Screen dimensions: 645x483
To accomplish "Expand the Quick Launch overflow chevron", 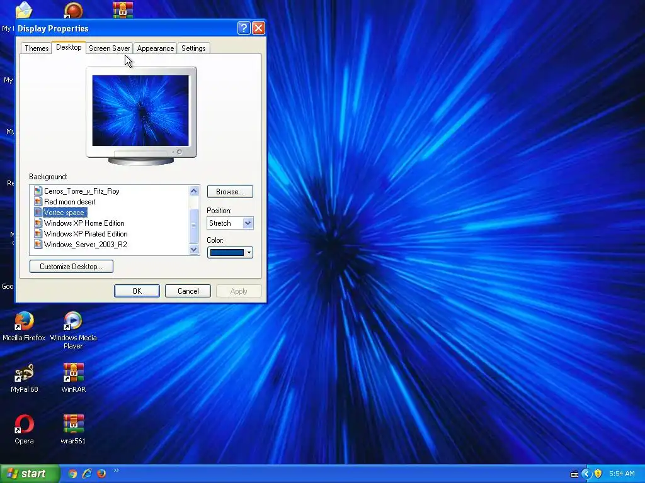I will 117,470.
